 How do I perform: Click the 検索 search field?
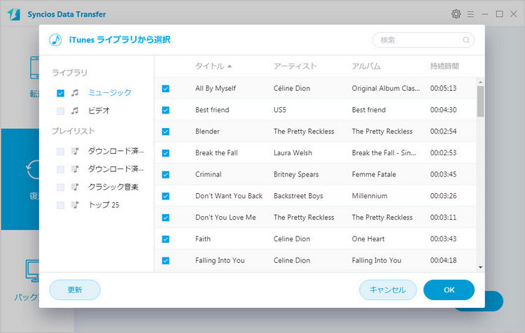pos(423,40)
